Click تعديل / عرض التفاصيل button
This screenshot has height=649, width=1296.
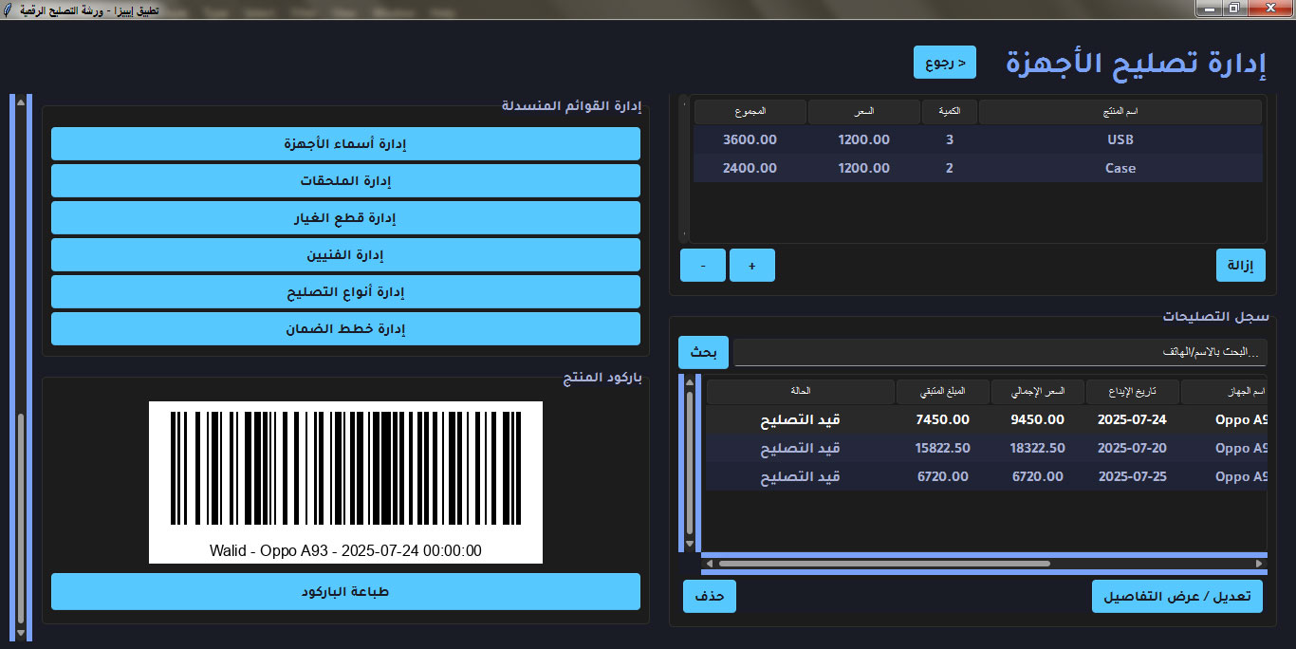(x=1177, y=597)
